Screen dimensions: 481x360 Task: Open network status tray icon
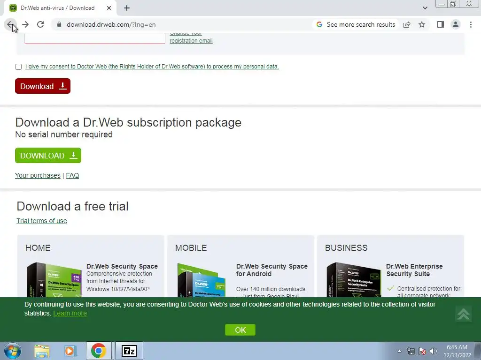pos(411,351)
